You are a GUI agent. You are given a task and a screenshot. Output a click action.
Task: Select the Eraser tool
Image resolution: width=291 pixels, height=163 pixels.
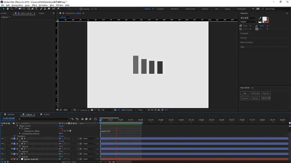[49, 9]
